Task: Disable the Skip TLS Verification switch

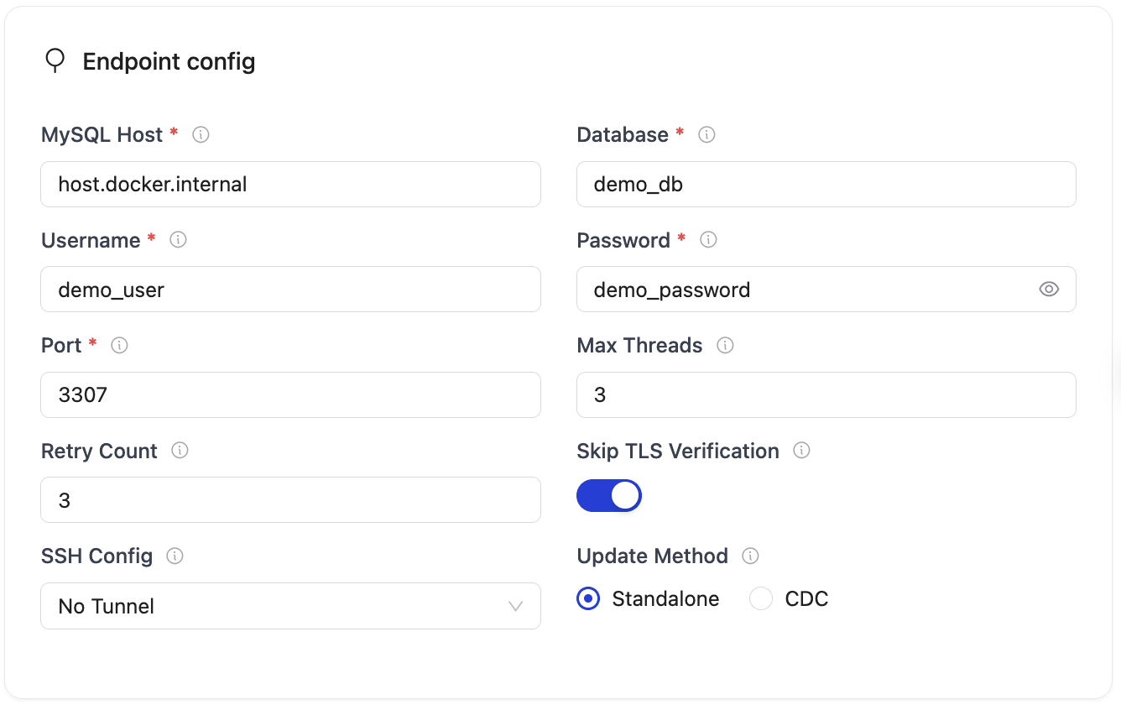Action: [609, 496]
